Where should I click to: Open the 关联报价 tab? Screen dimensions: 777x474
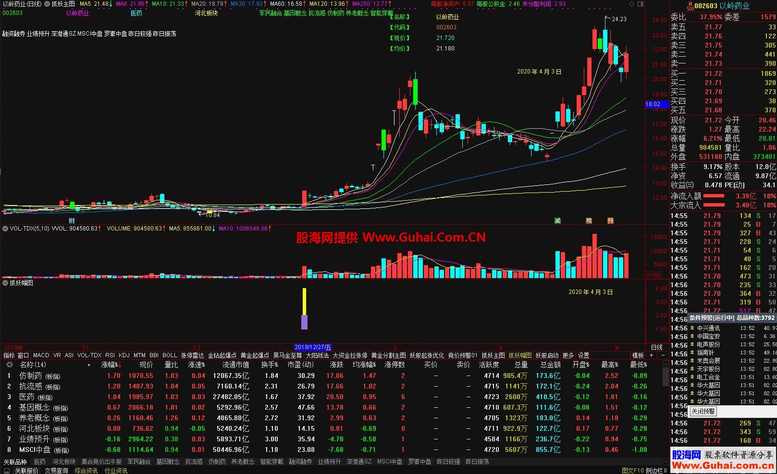coord(26,471)
